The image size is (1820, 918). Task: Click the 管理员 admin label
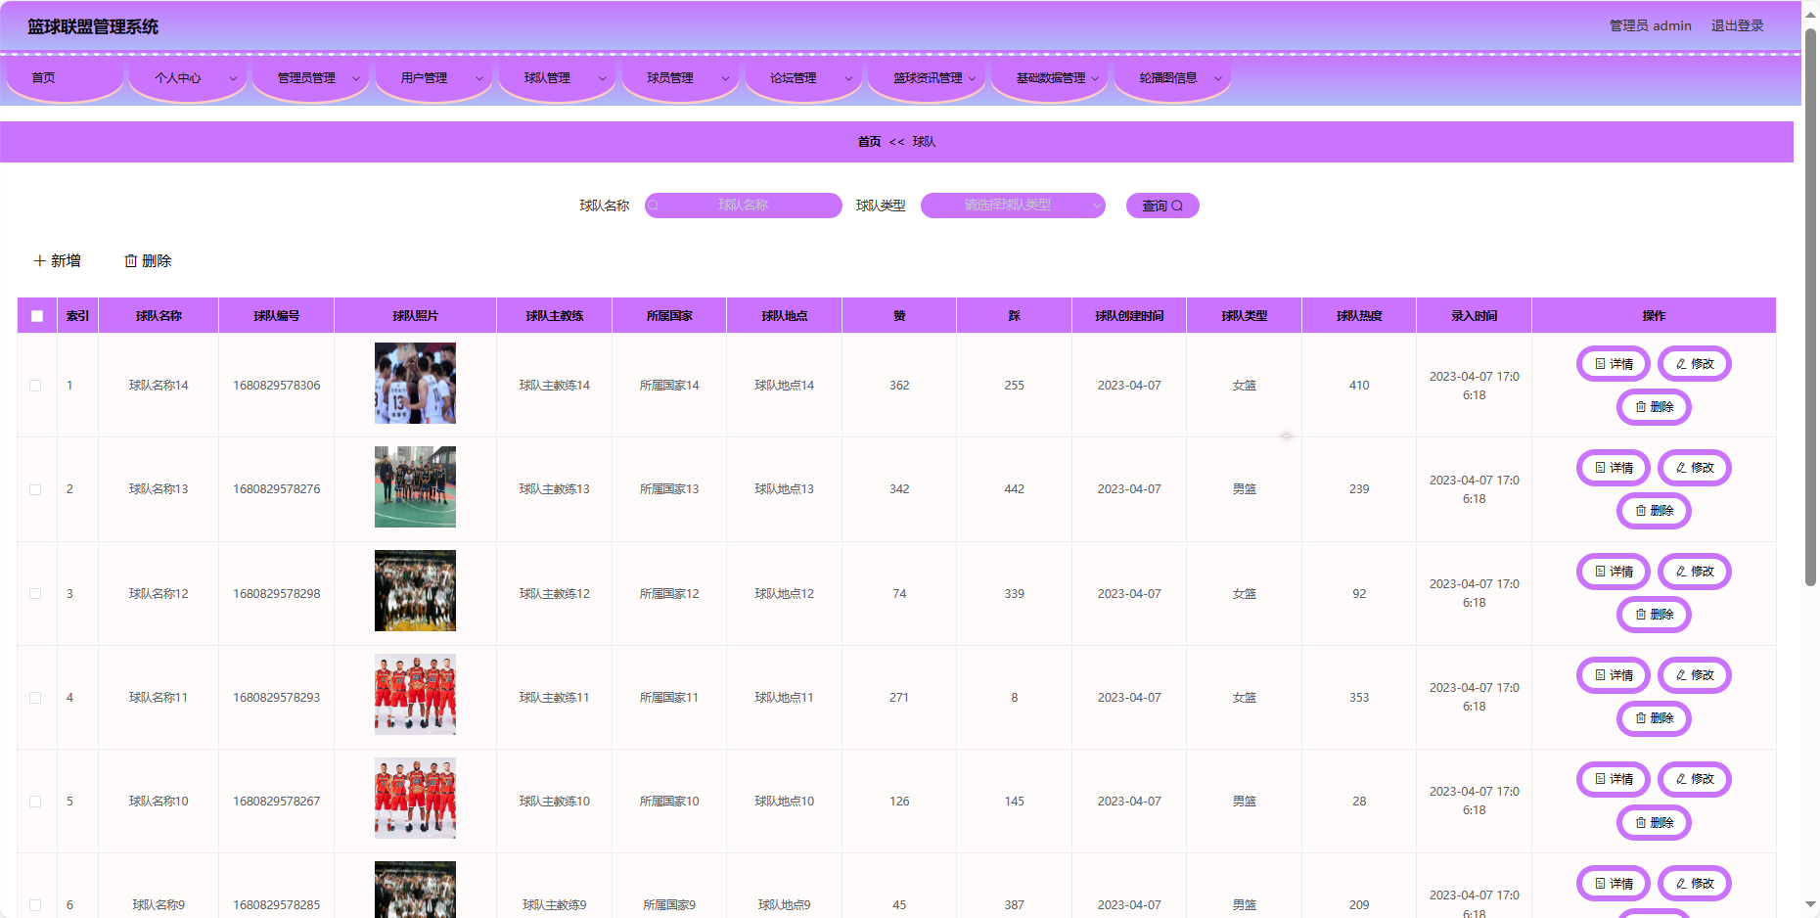[1650, 26]
